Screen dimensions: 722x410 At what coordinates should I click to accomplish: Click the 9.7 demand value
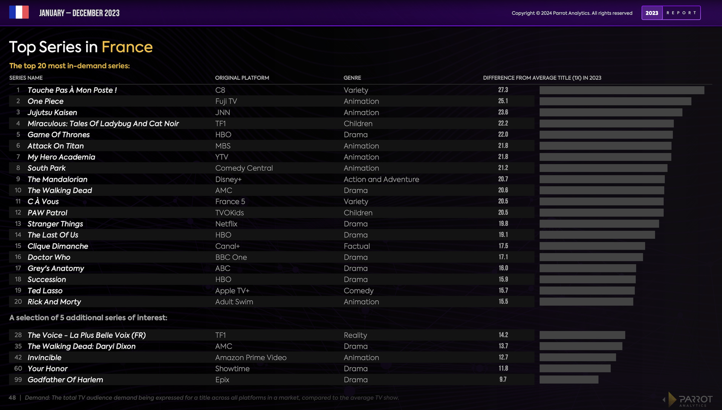503,379
